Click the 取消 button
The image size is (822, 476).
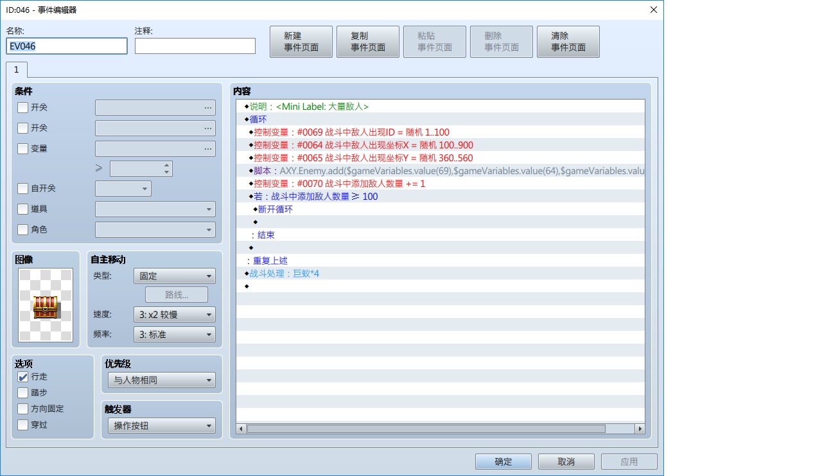566,462
